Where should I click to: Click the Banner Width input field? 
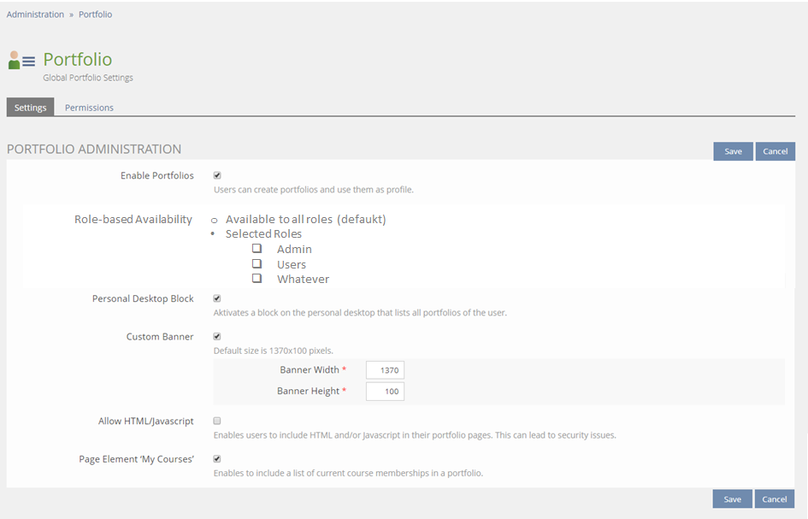(385, 370)
